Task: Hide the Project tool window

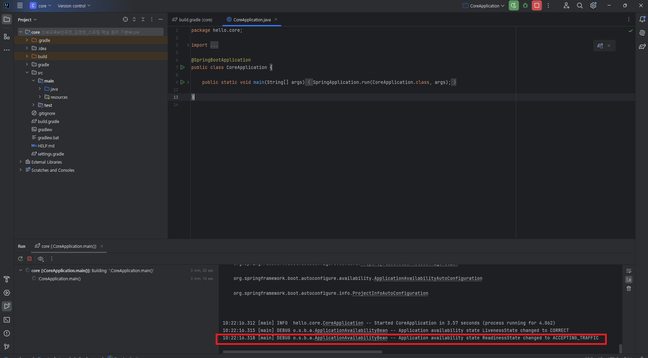Action: pyautogui.click(x=161, y=19)
